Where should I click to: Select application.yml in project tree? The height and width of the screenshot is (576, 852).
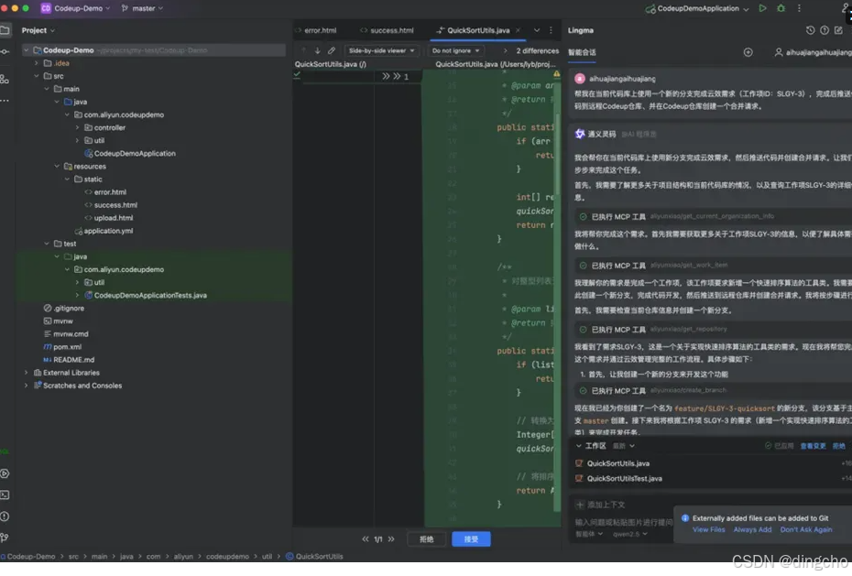click(108, 231)
